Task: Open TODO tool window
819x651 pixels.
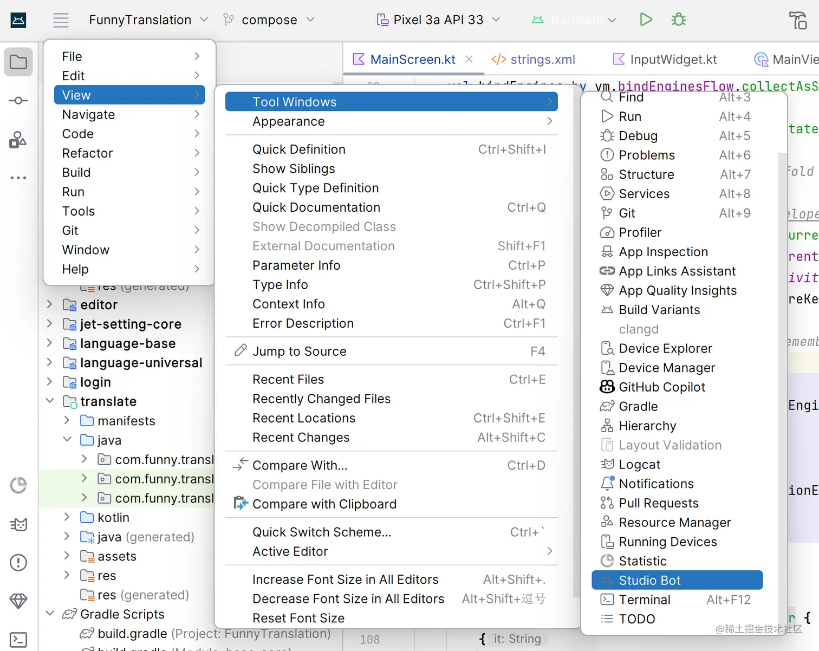Action: pyautogui.click(x=677, y=619)
